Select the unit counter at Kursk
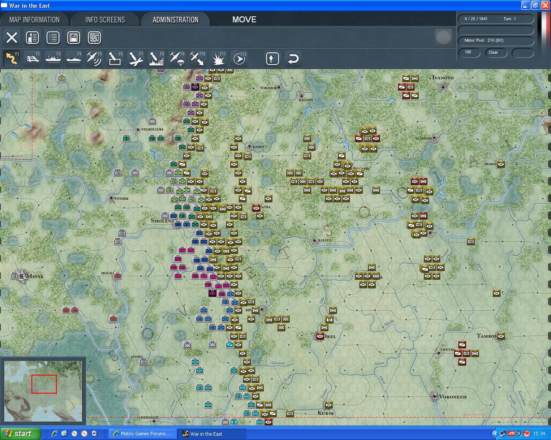 tap(328, 405)
